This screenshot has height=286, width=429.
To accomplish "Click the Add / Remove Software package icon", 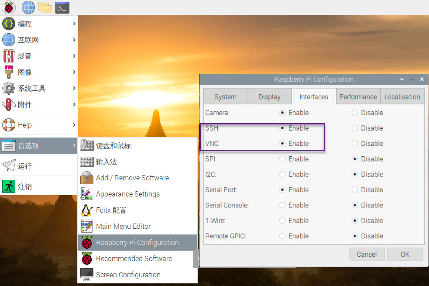I will (87, 178).
